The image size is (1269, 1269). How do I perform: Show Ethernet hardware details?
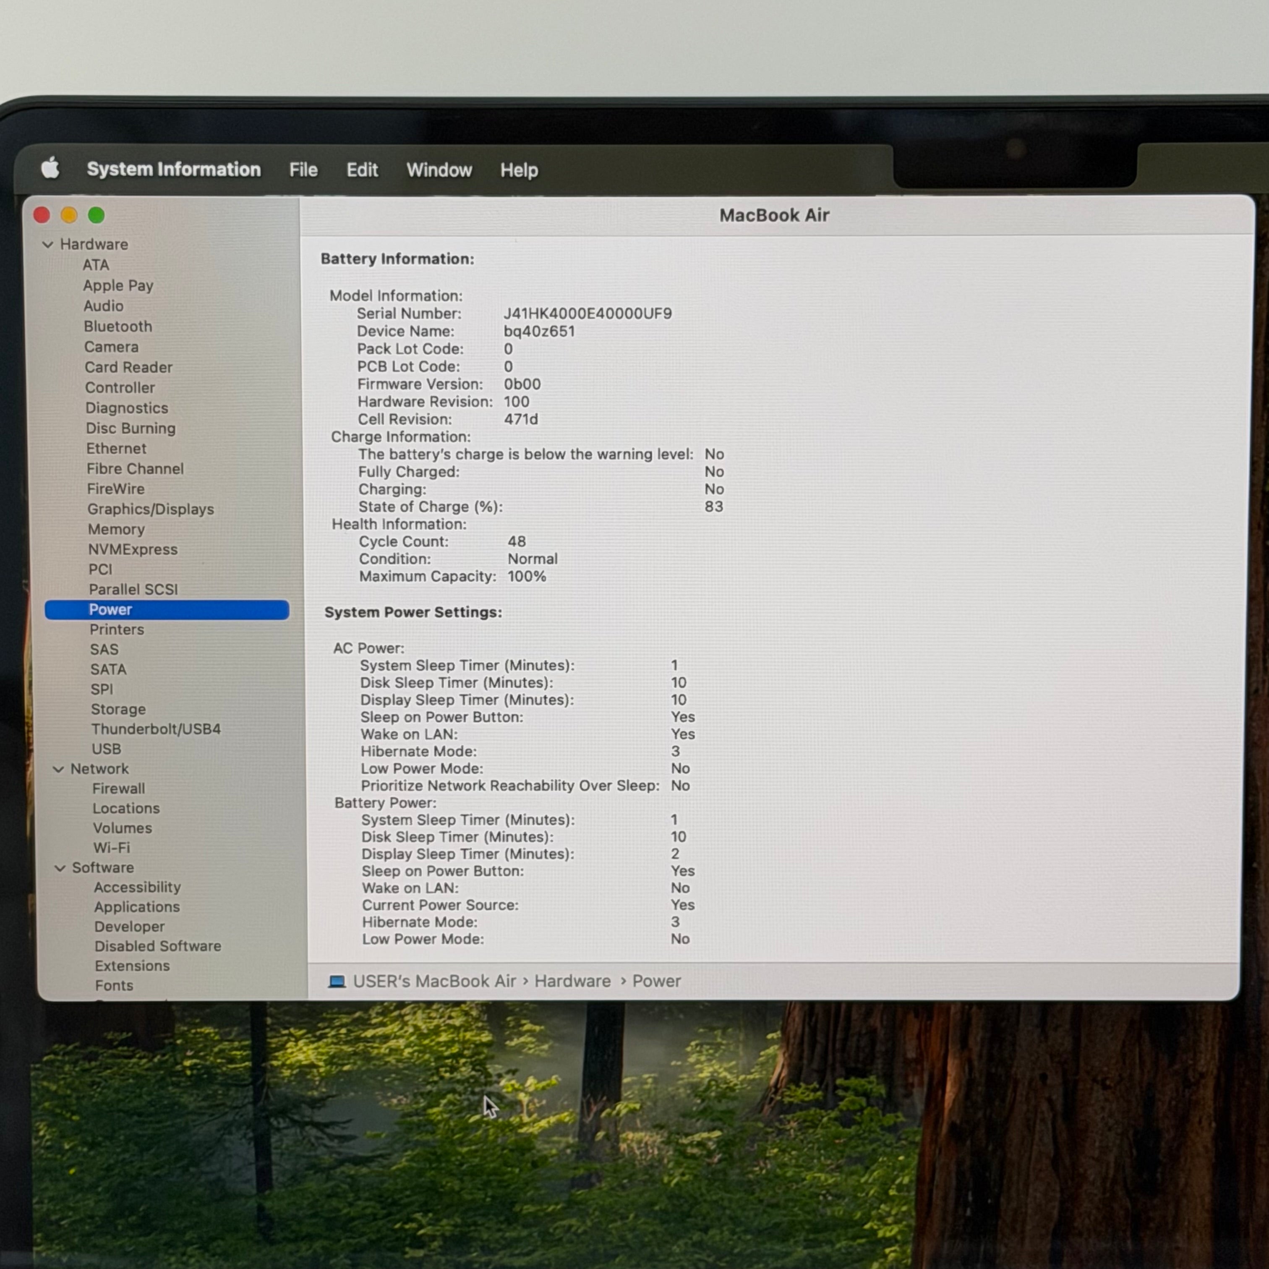(x=116, y=449)
